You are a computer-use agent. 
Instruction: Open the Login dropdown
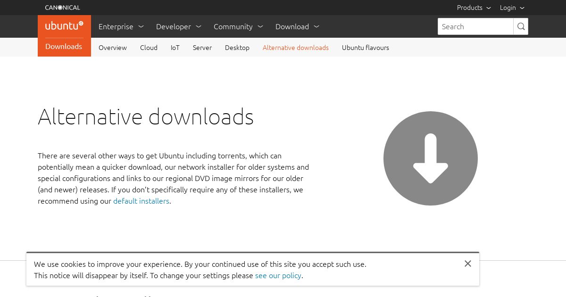(x=512, y=8)
